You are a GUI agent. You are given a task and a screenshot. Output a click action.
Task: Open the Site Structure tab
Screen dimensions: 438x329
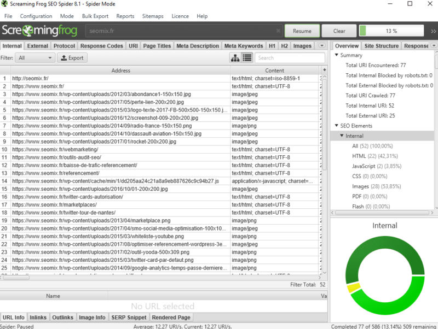click(x=381, y=46)
